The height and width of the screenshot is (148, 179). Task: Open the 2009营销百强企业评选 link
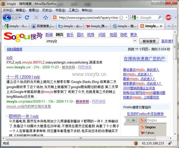pos(139,88)
